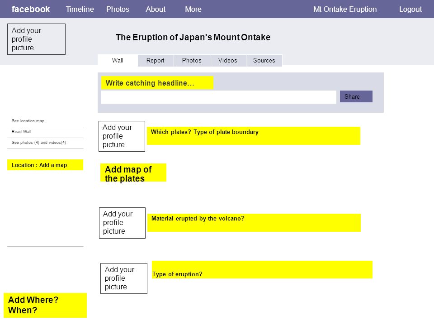The width and height of the screenshot is (434, 326).
Task: Open the Videos tab
Action: (228, 60)
